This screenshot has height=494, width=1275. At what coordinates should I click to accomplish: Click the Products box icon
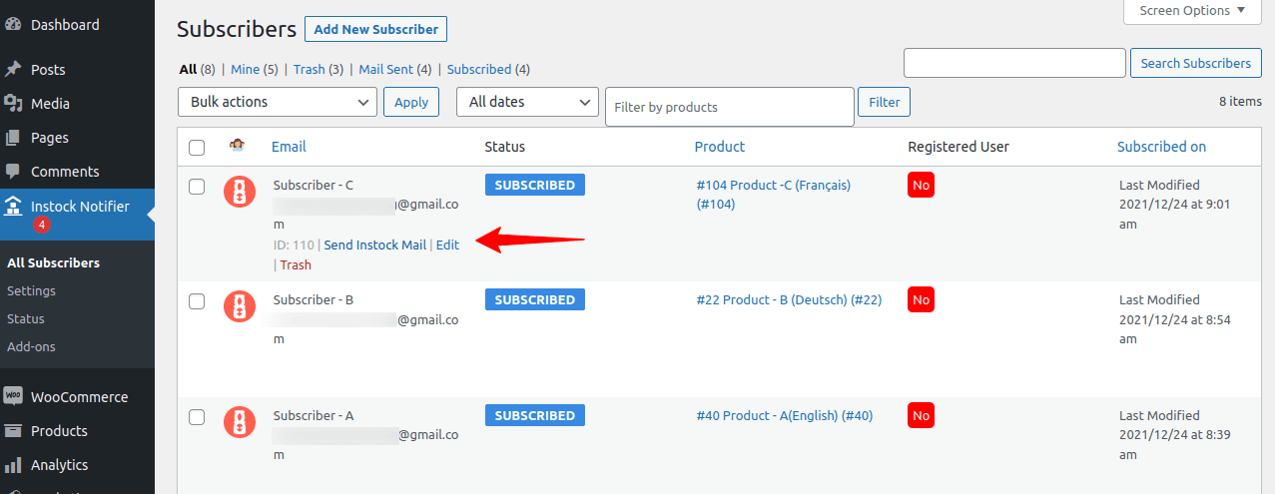(x=14, y=431)
